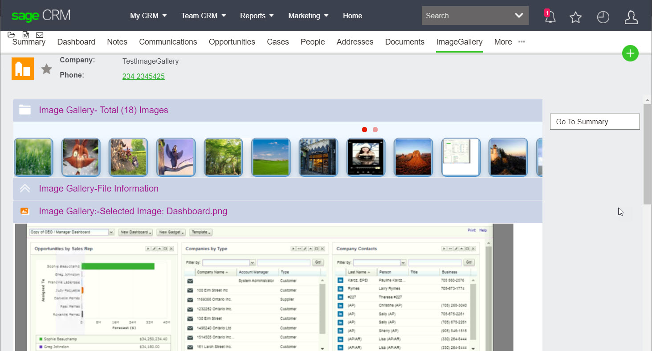This screenshot has height=351, width=652.
Task: Open the notifications bell
Action: 550,17
